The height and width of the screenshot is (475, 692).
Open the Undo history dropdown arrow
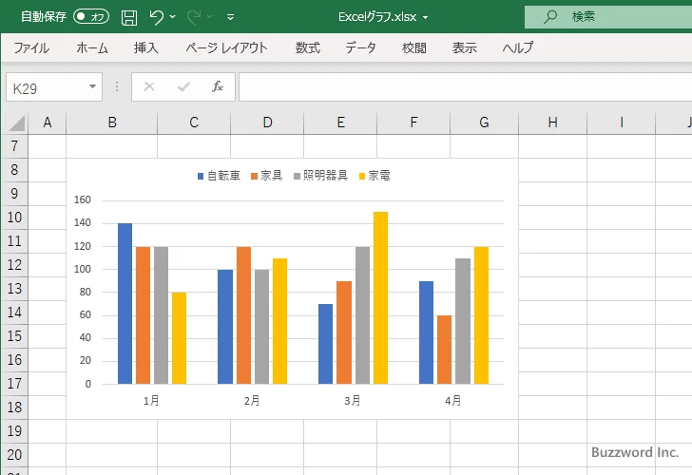tap(173, 17)
